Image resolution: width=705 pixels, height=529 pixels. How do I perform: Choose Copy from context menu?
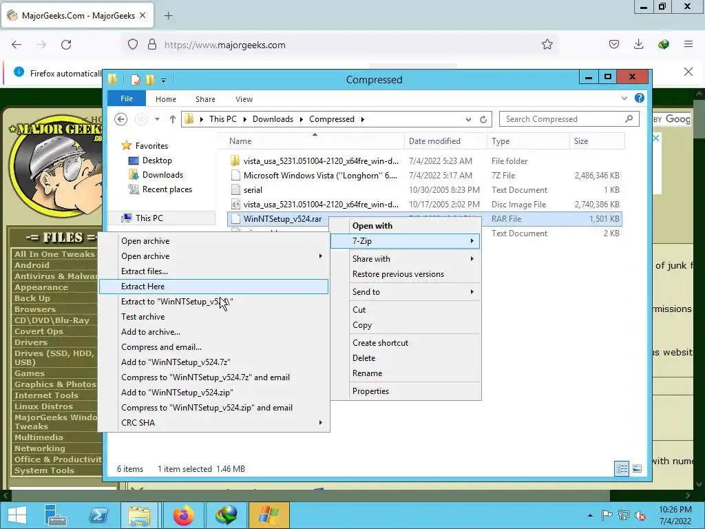pos(405,325)
